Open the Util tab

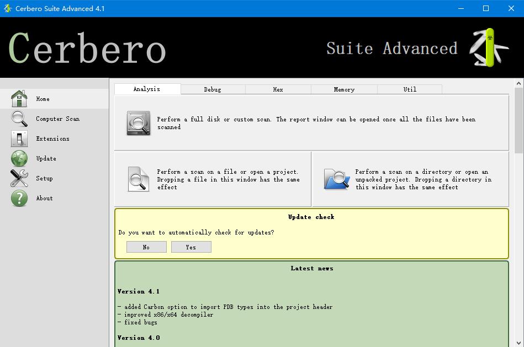410,89
